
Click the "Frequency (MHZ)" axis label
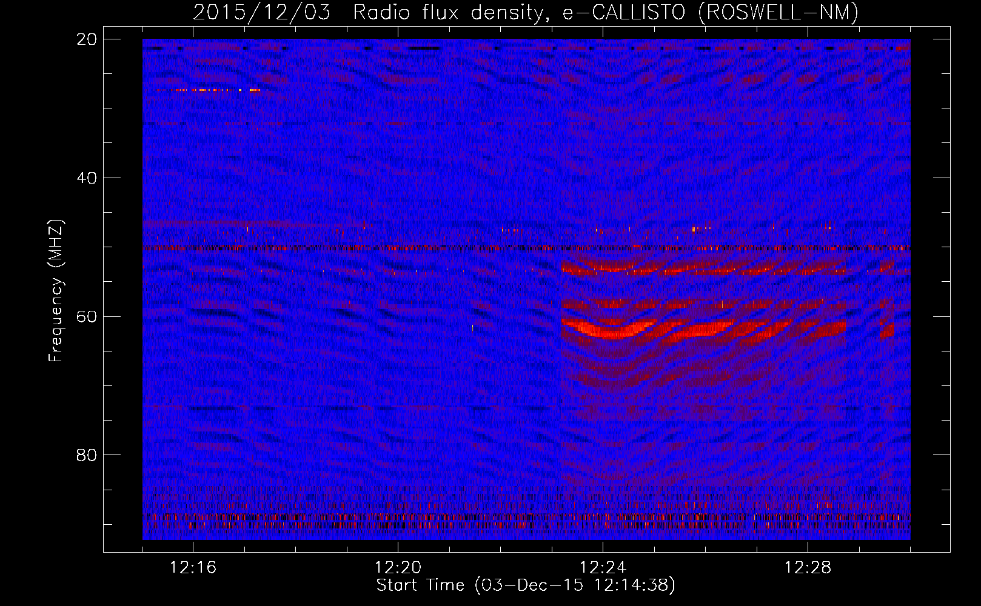(56, 291)
